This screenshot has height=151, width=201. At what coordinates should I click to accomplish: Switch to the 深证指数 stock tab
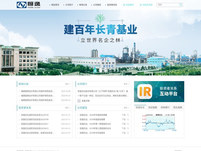(x=153, y=107)
